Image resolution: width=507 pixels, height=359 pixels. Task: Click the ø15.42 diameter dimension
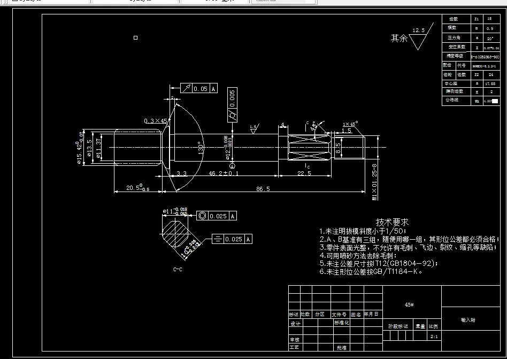click(x=80, y=148)
